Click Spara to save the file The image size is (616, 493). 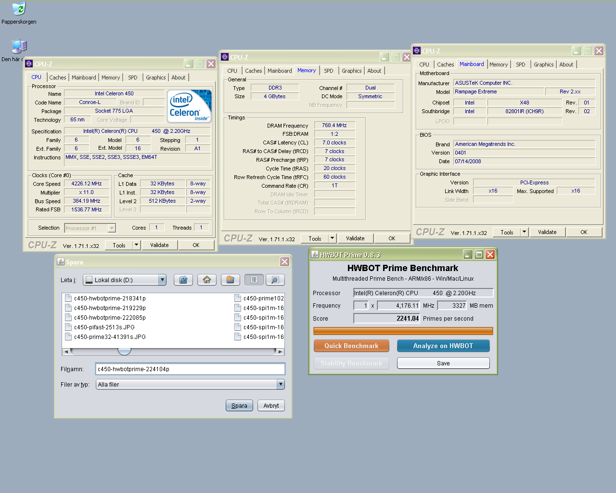click(x=239, y=405)
